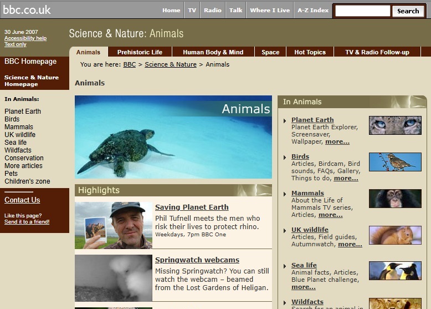The width and height of the screenshot is (431, 309).
Task: Click the sea turtle Animals banner
Action: [173, 137]
